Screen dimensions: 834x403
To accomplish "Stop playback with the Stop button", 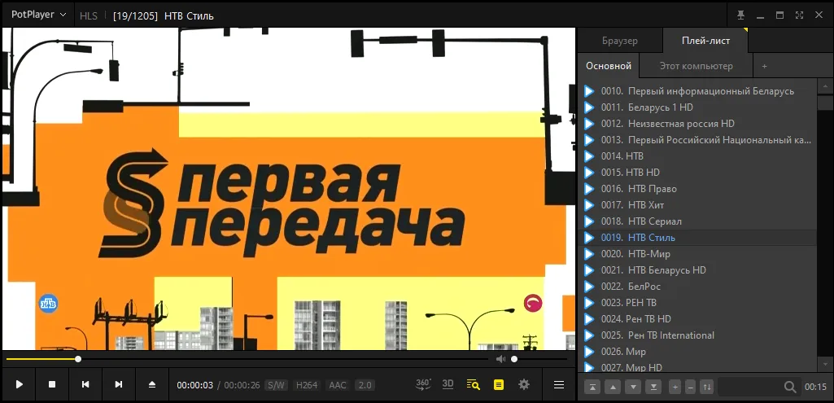I will (x=52, y=384).
